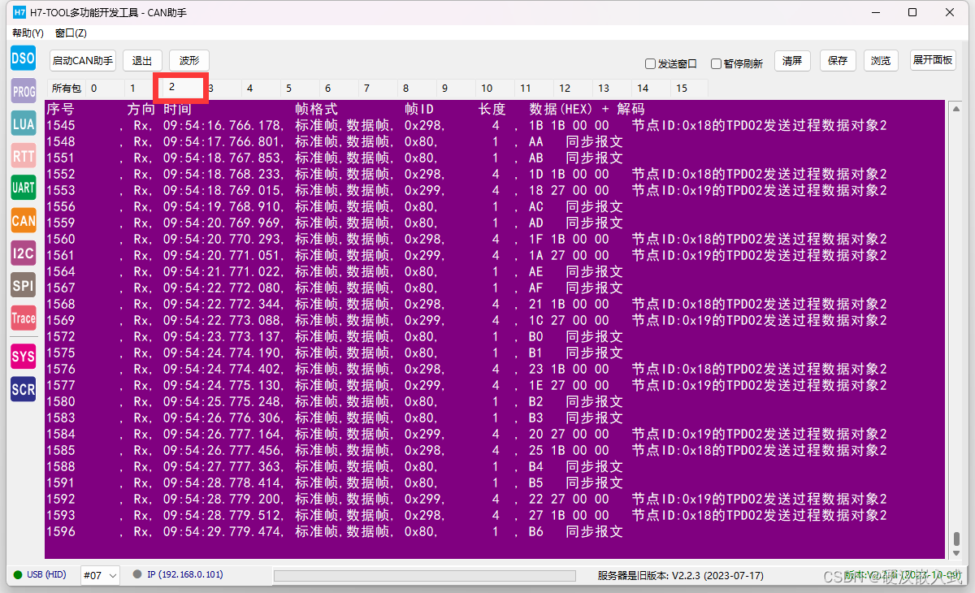Click the 启动CAN助手 button
The height and width of the screenshot is (593, 975).
83,61
